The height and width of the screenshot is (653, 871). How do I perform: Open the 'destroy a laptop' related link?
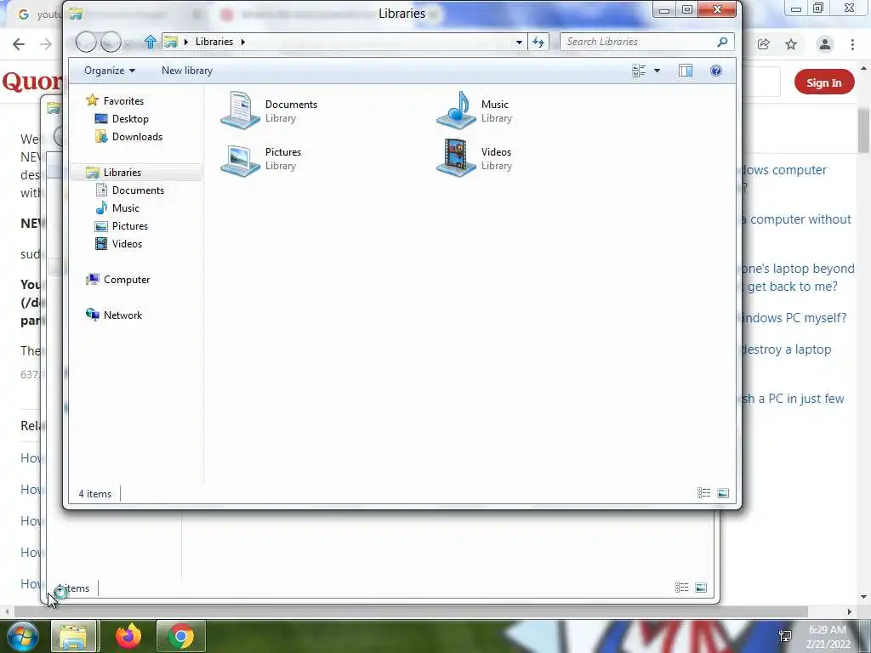point(787,349)
